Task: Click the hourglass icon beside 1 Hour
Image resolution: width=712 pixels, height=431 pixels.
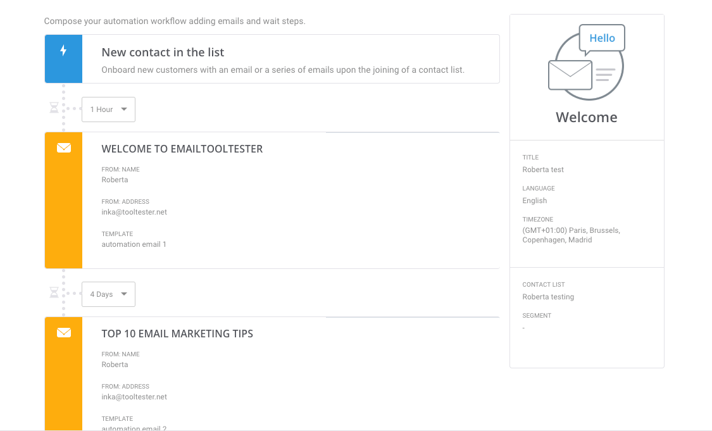Action: pyautogui.click(x=54, y=108)
